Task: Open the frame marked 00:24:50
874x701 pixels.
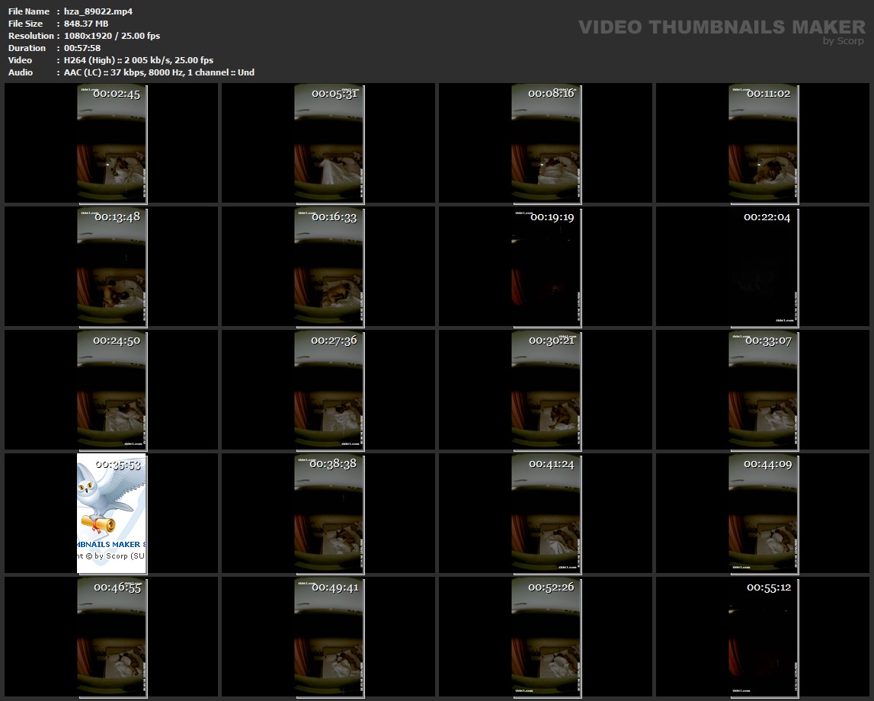Action: pyautogui.click(x=111, y=390)
